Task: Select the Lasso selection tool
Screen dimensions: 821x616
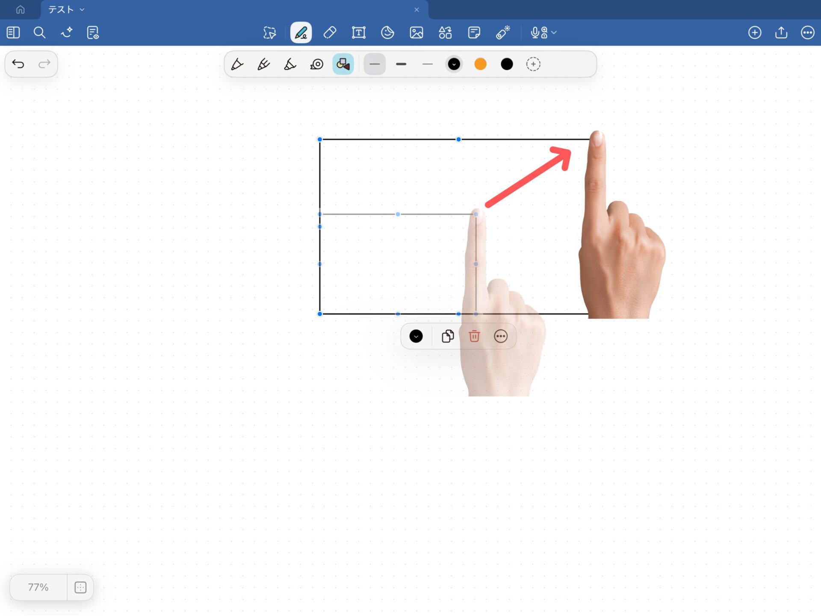Action: pyautogui.click(x=269, y=33)
